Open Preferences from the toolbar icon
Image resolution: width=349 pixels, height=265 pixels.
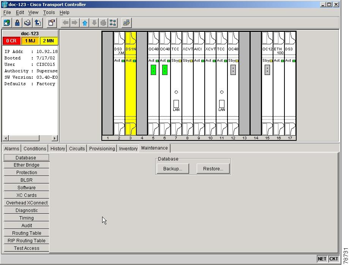tap(52, 23)
